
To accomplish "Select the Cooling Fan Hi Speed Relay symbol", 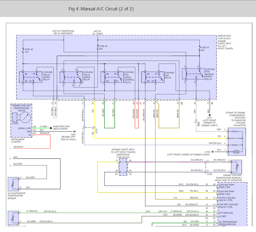I will coord(71,77).
